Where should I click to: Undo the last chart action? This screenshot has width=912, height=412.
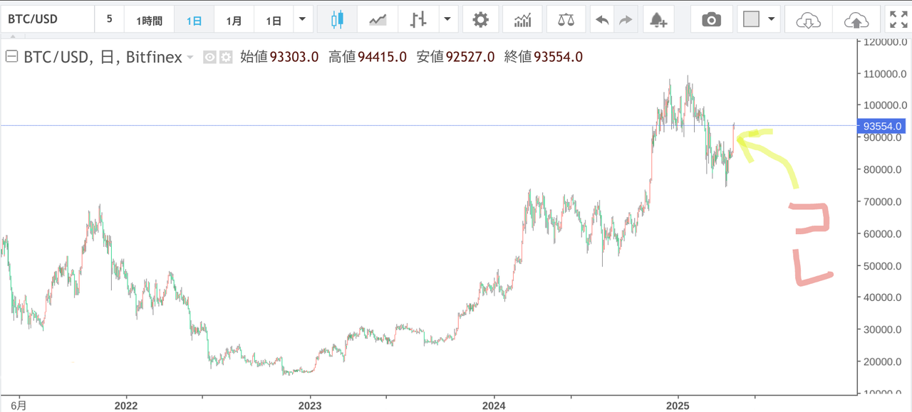[602, 20]
